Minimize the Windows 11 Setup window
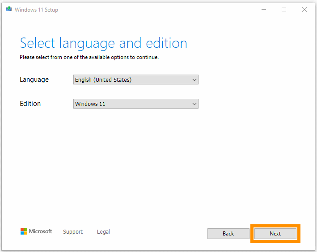This screenshot has width=317, height=252. pyautogui.click(x=264, y=9)
